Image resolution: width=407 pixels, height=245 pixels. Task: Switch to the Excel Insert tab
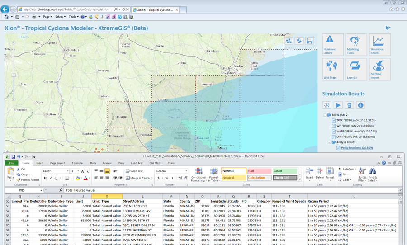click(40, 163)
